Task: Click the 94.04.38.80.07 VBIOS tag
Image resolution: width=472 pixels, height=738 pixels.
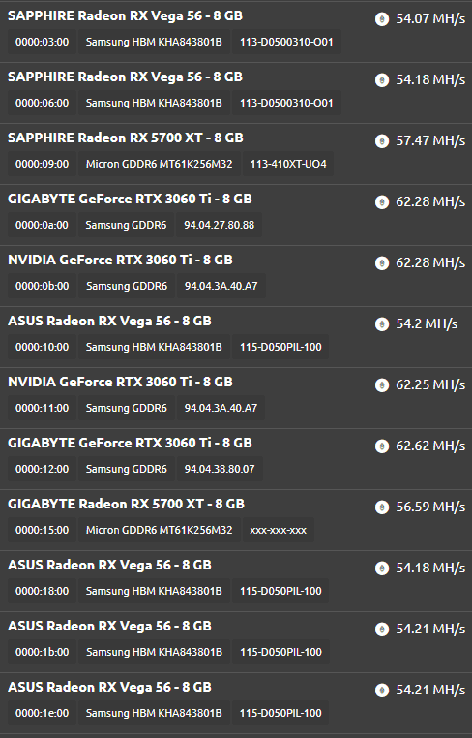Action: pos(220,469)
